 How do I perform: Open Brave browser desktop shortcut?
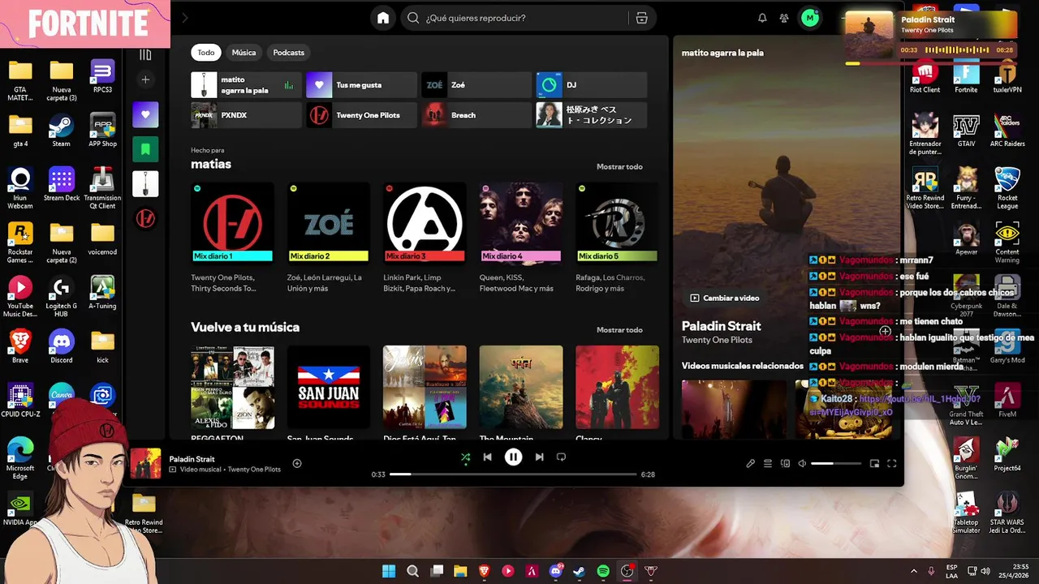pyautogui.click(x=19, y=346)
